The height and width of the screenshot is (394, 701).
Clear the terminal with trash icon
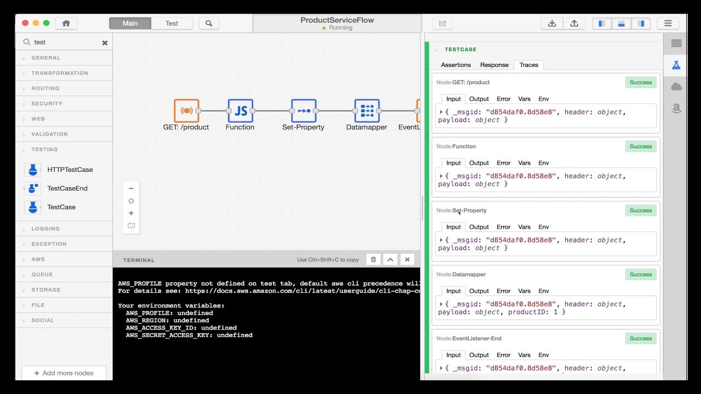point(374,259)
